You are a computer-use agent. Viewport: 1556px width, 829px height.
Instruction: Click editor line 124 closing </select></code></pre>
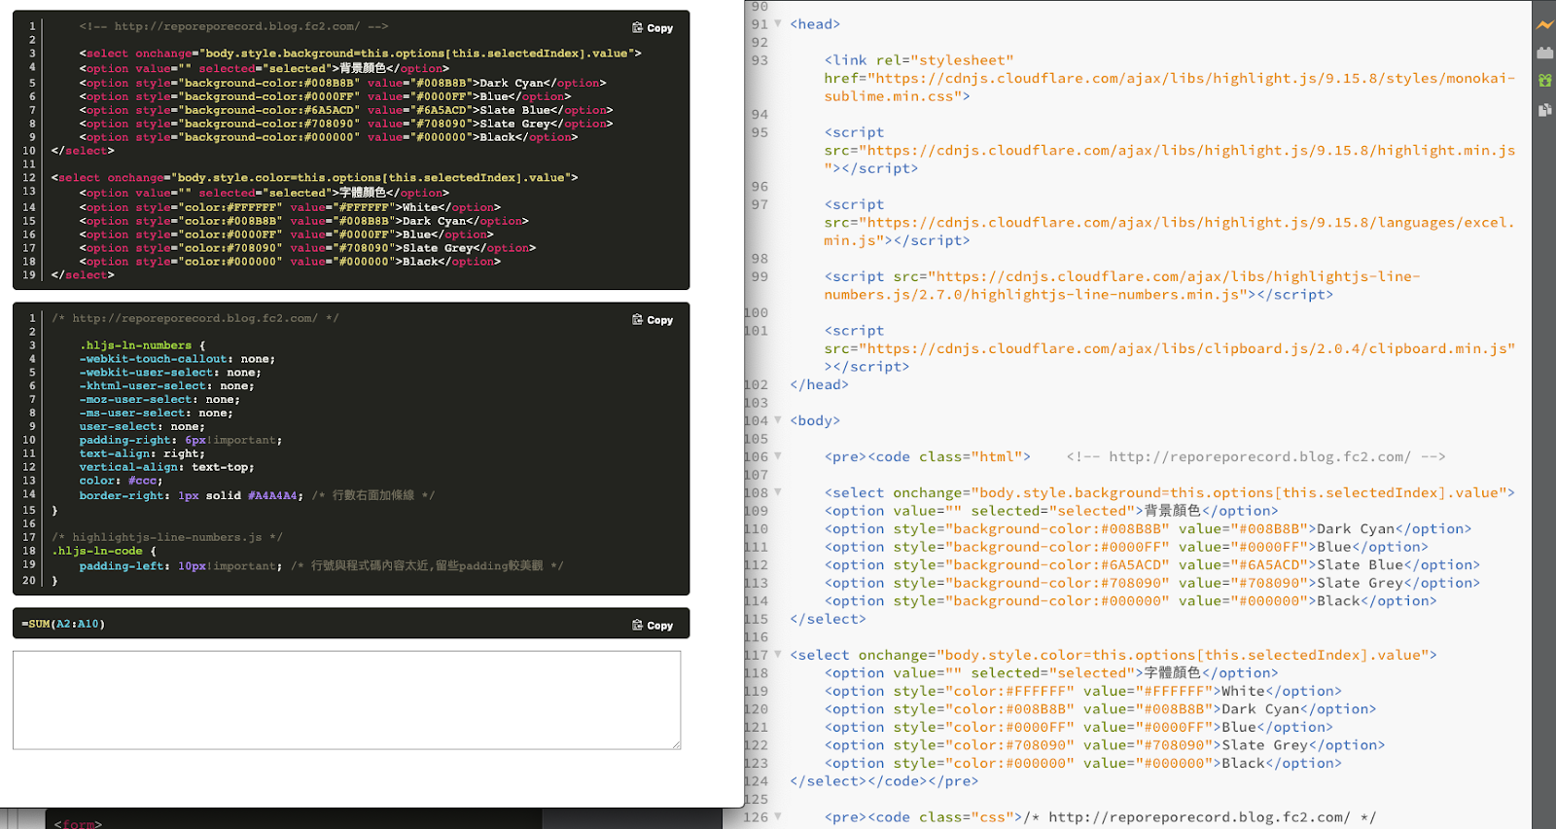pyautogui.click(x=884, y=780)
